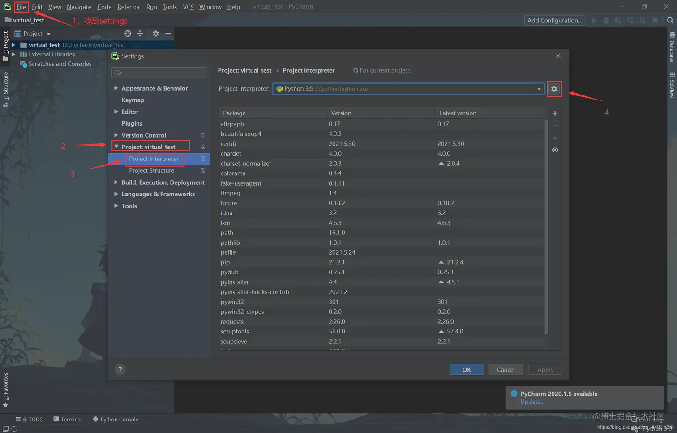Click the Add Configuration button
Screen dimensions: 677x433
click(x=554, y=20)
